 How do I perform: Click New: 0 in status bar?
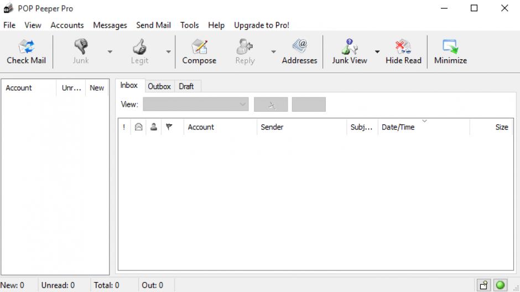[x=12, y=285]
